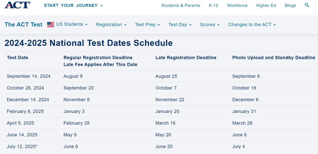Viewport: 318px width, 154px height.
Task: Click the Test Date column header
Action: pos(17,57)
